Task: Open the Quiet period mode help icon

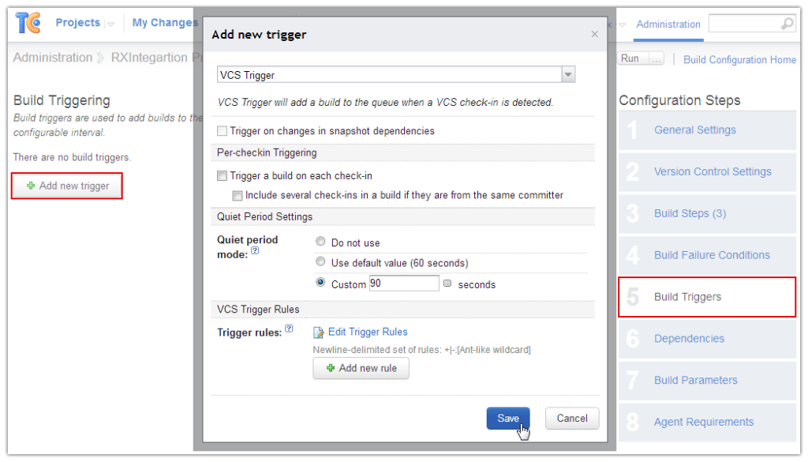Action: click(x=255, y=250)
